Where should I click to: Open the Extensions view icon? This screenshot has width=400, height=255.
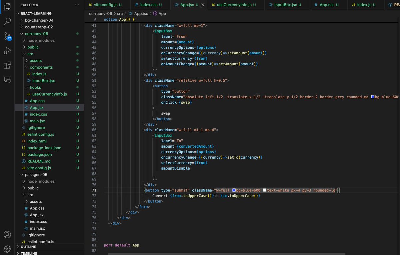pos(7,65)
